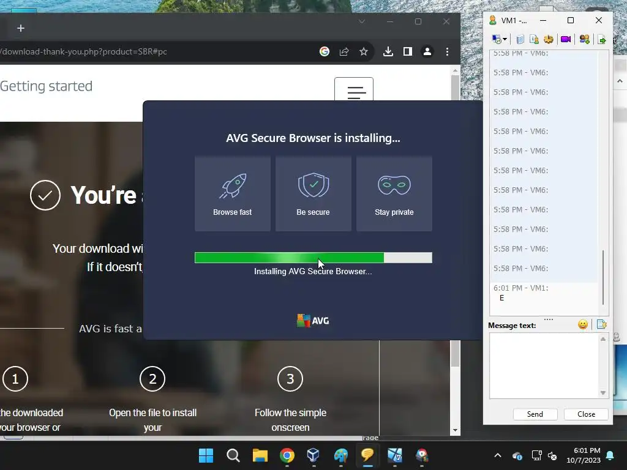Click the Close button in VM1 chat window
The image size is (627, 470).
pyautogui.click(x=586, y=414)
